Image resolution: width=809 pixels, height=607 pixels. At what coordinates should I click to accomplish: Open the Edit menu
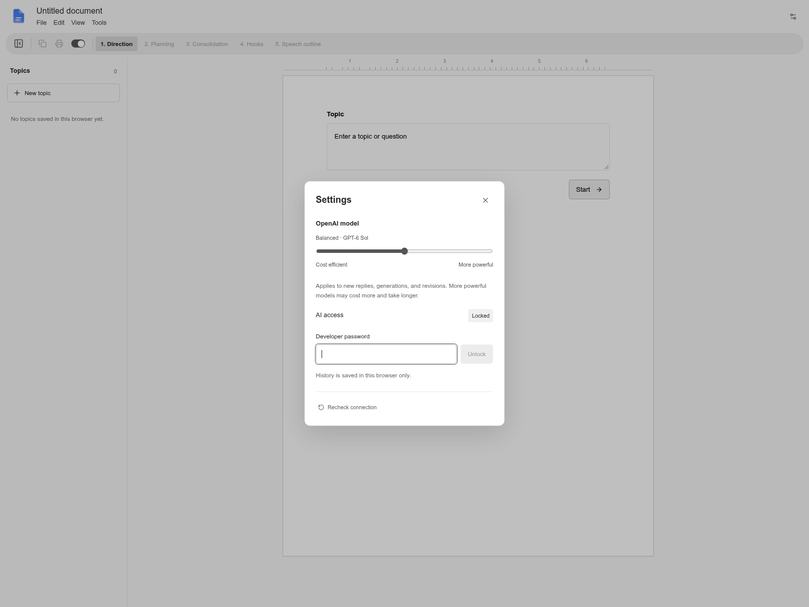click(59, 23)
